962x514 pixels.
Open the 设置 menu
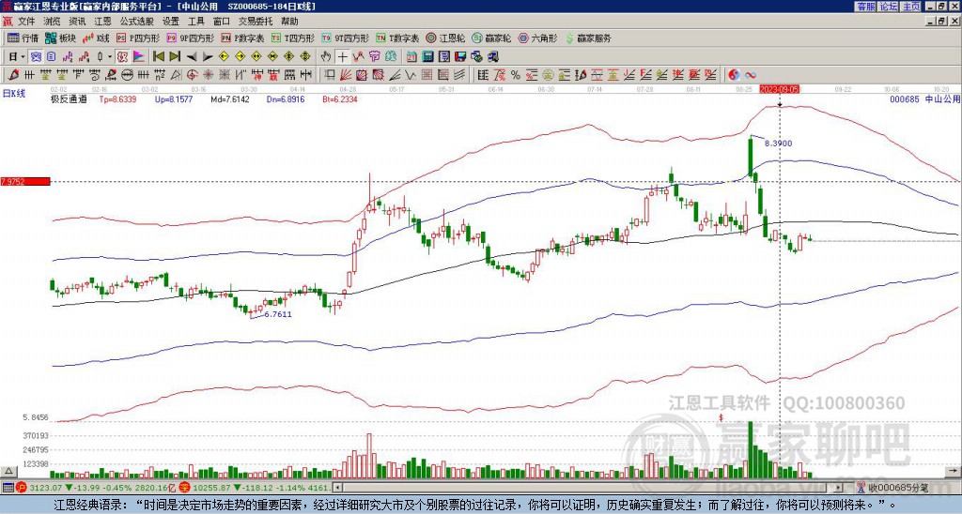pos(171,22)
